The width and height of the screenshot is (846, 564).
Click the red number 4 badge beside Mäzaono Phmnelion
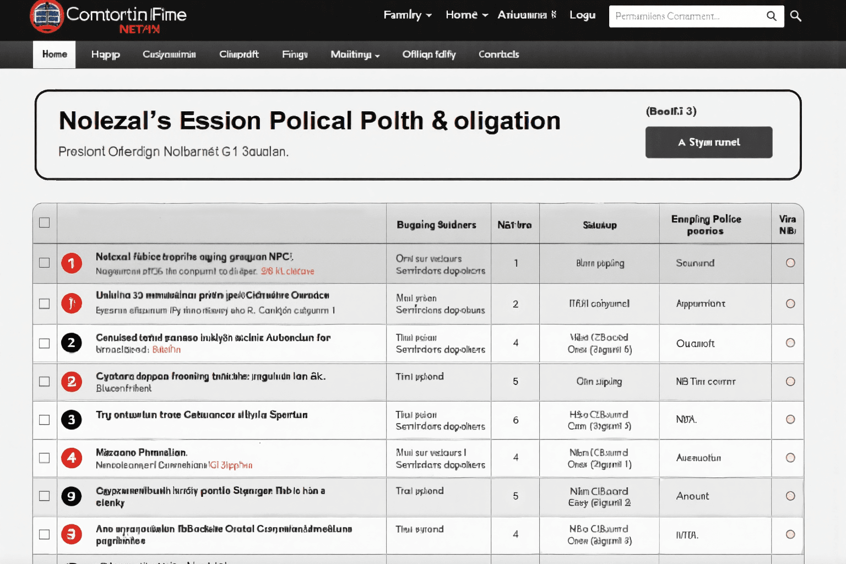pos(72,458)
